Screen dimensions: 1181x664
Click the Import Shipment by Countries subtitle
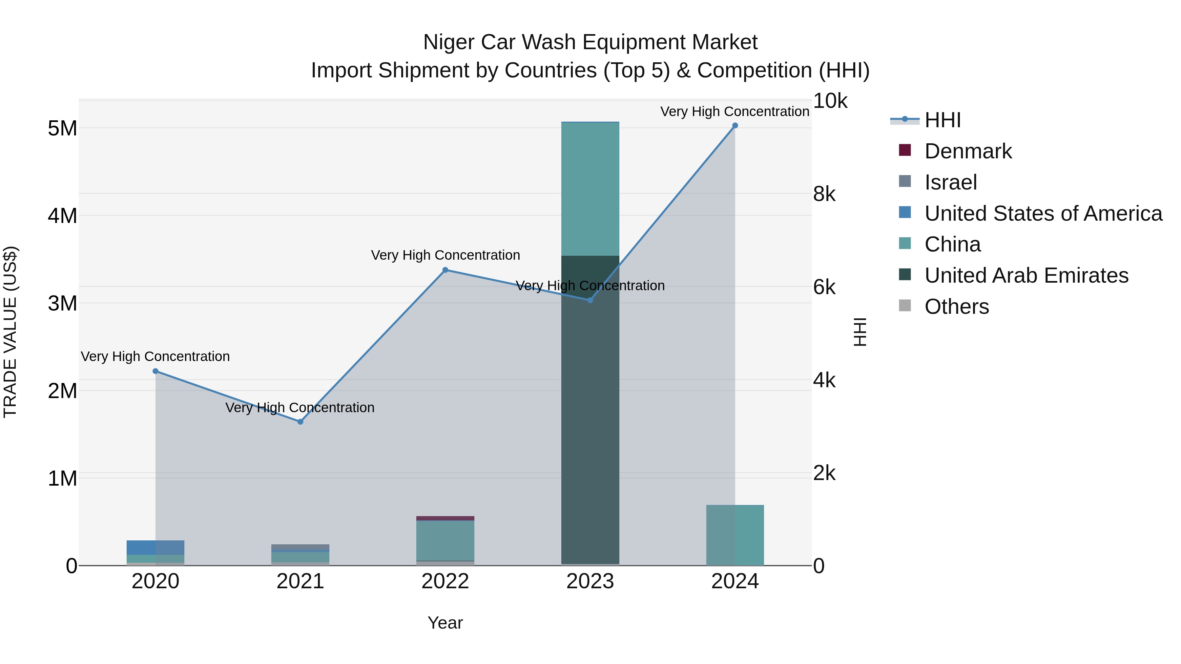tap(590, 70)
